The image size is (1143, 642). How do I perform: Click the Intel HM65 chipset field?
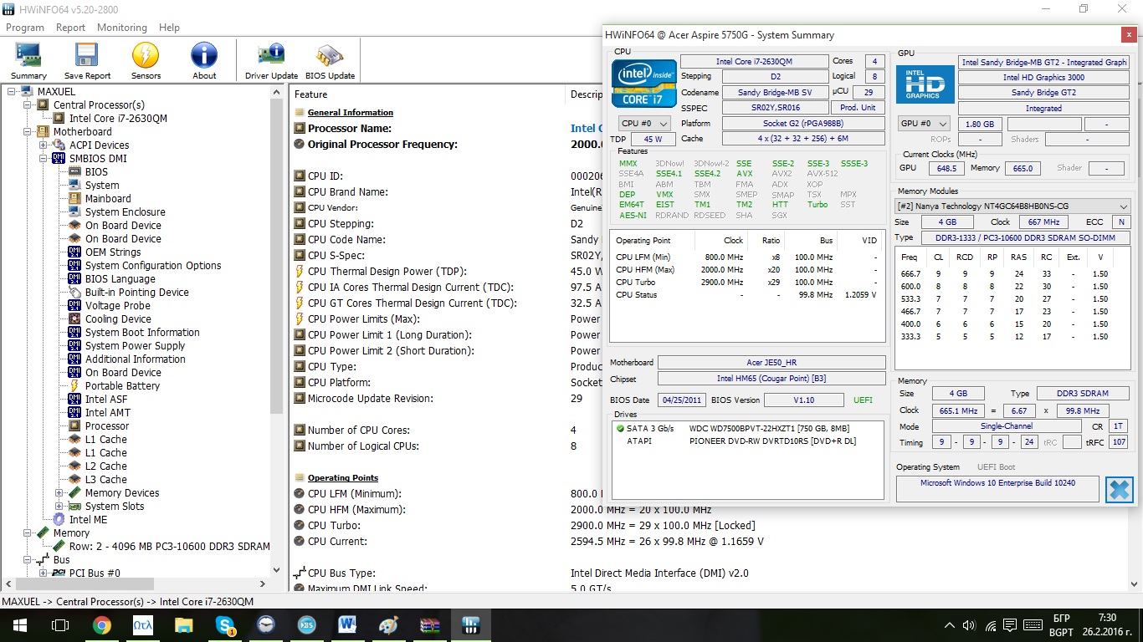pyautogui.click(x=771, y=380)
